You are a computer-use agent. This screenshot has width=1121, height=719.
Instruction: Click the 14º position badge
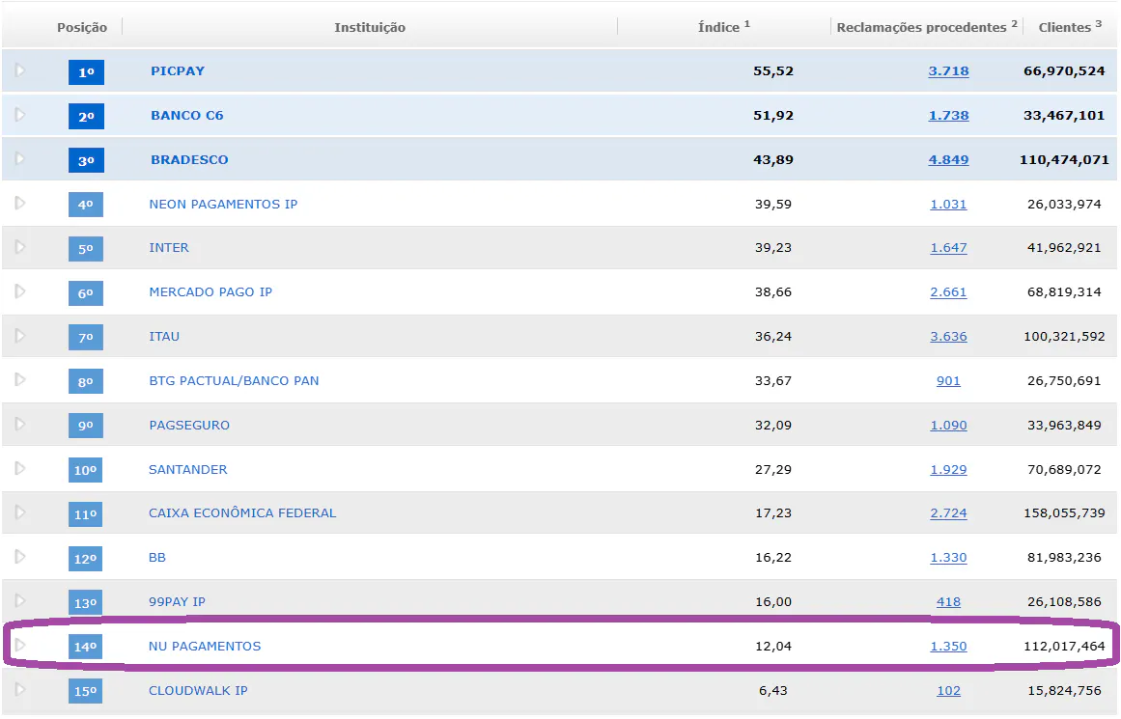[86, 647]
